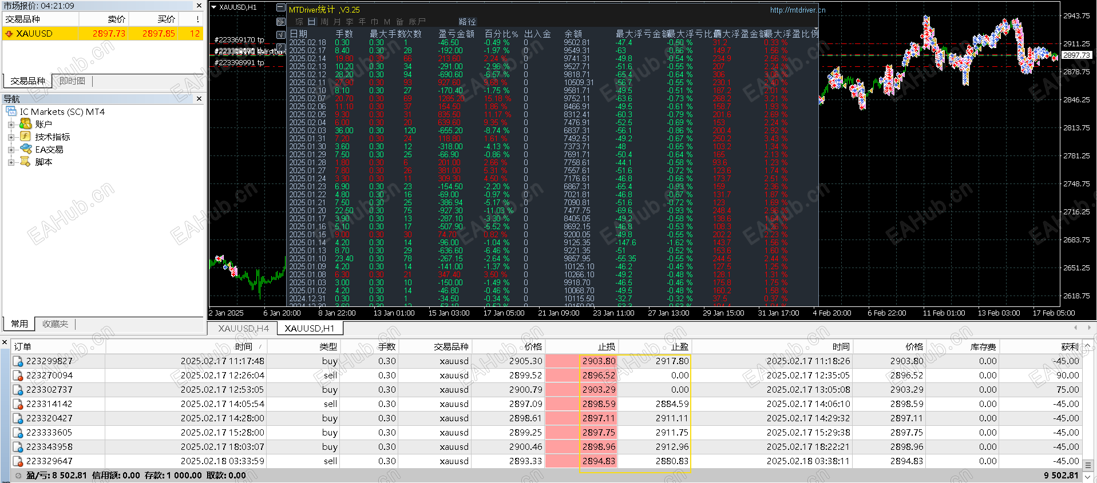Click the 脚本 scripts icon

(x=25, y=162)
